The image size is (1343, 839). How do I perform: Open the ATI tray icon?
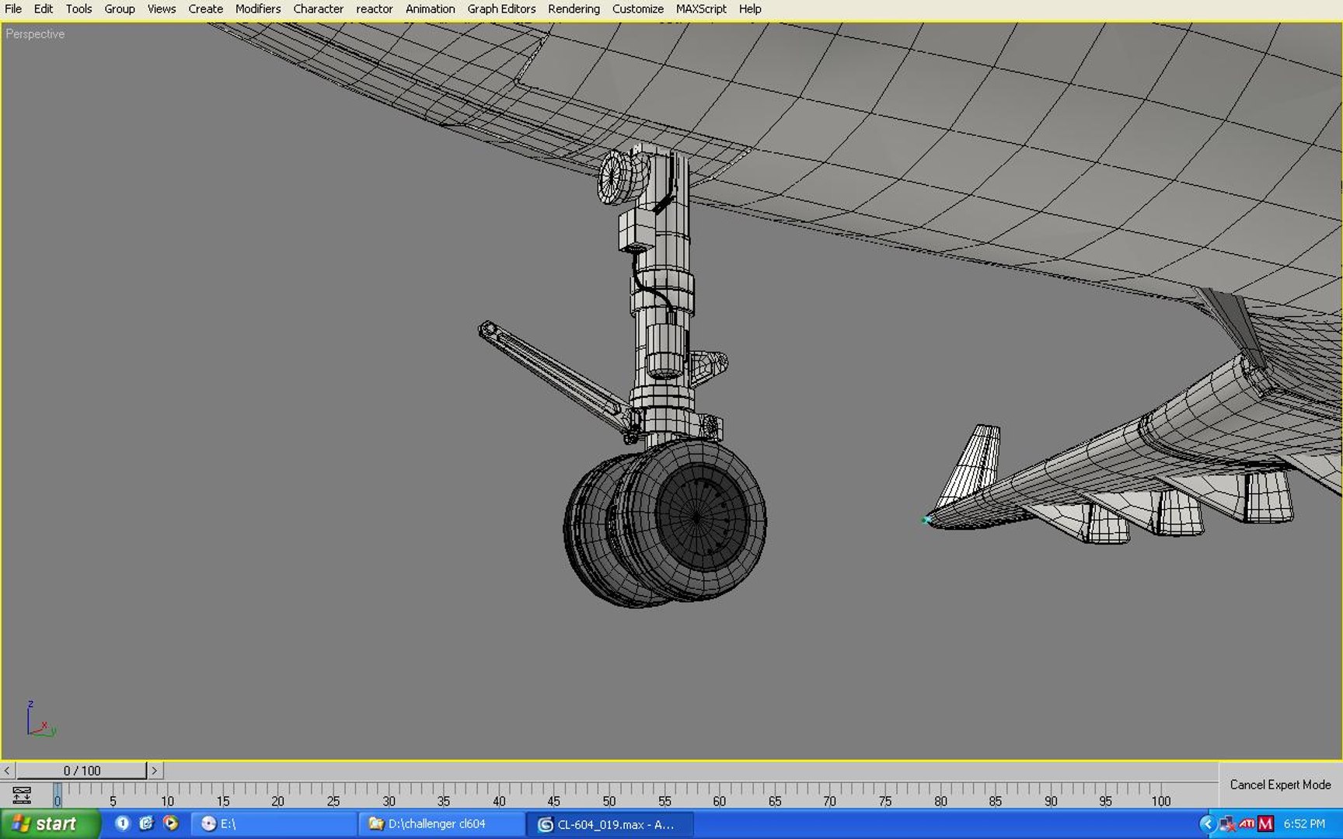(x=1247, y=823)
